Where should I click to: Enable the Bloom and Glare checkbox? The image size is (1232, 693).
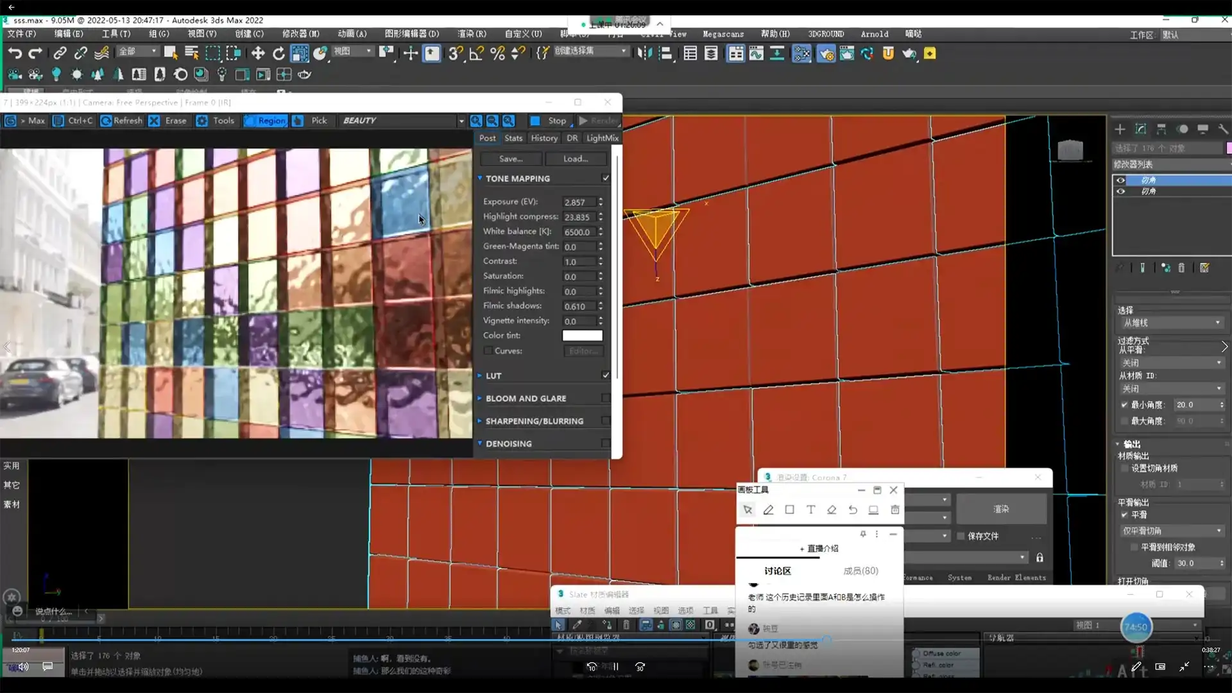(x=605, y=398)
